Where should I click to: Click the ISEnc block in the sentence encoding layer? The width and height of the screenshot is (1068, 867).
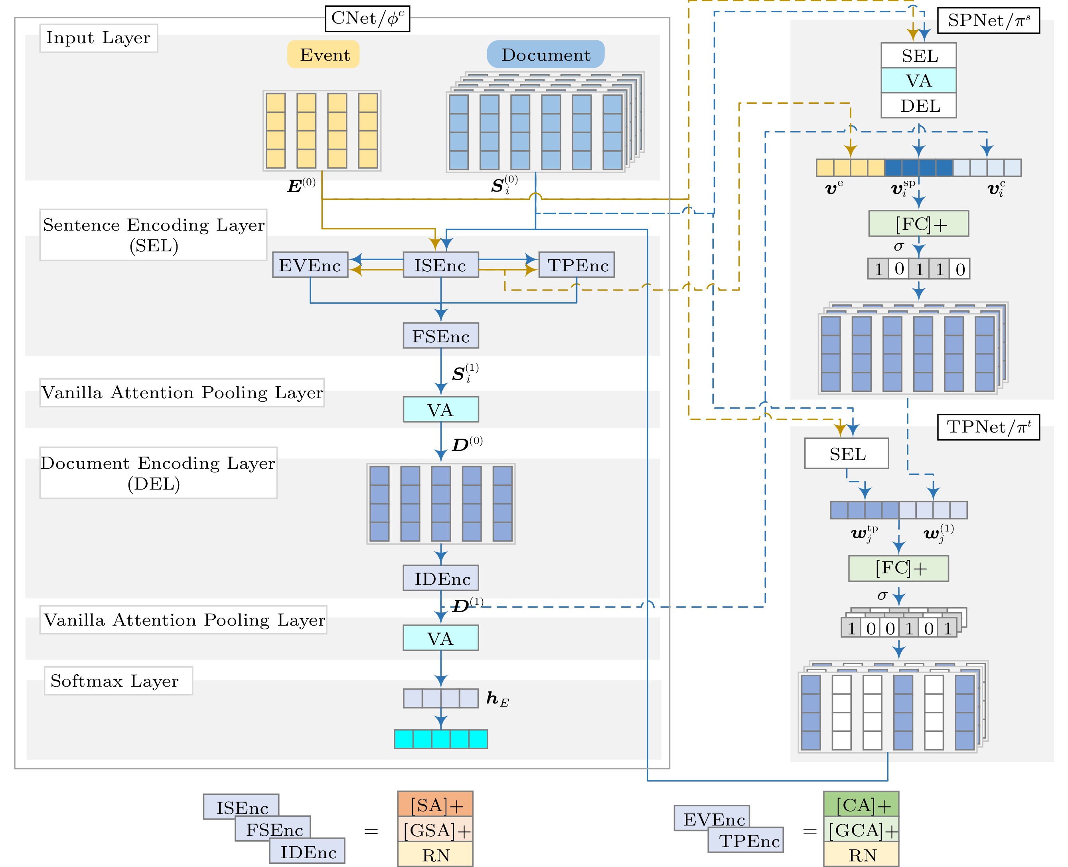(440, 265)
